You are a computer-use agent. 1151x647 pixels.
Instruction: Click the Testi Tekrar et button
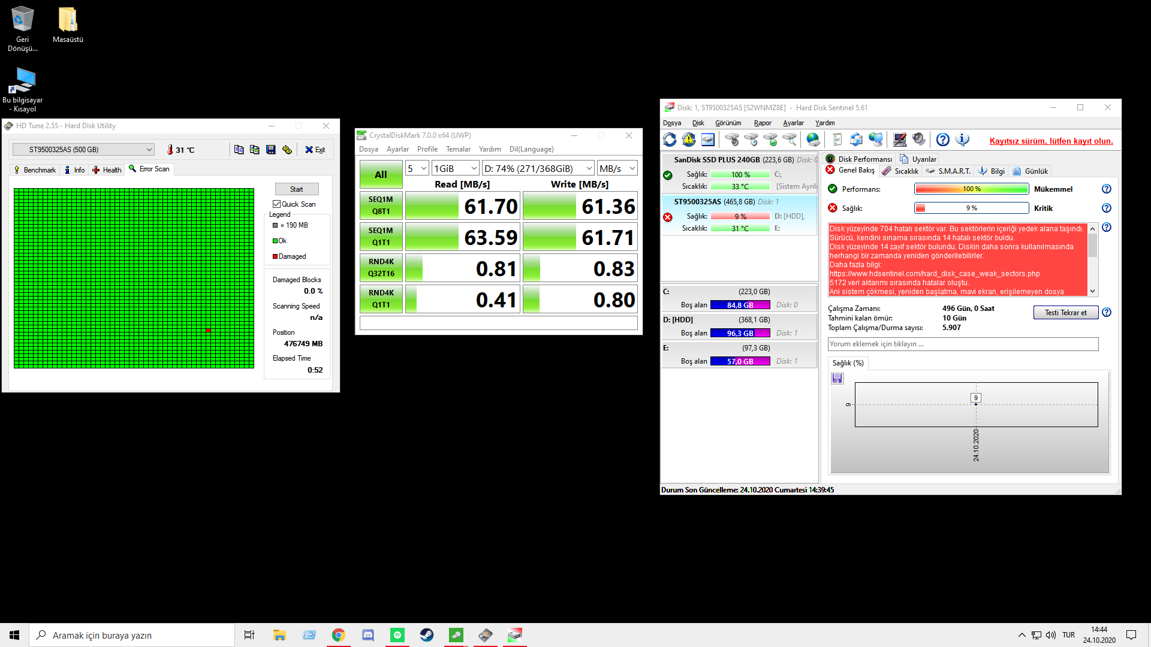pyautogui.click(x=1065, y=313)
